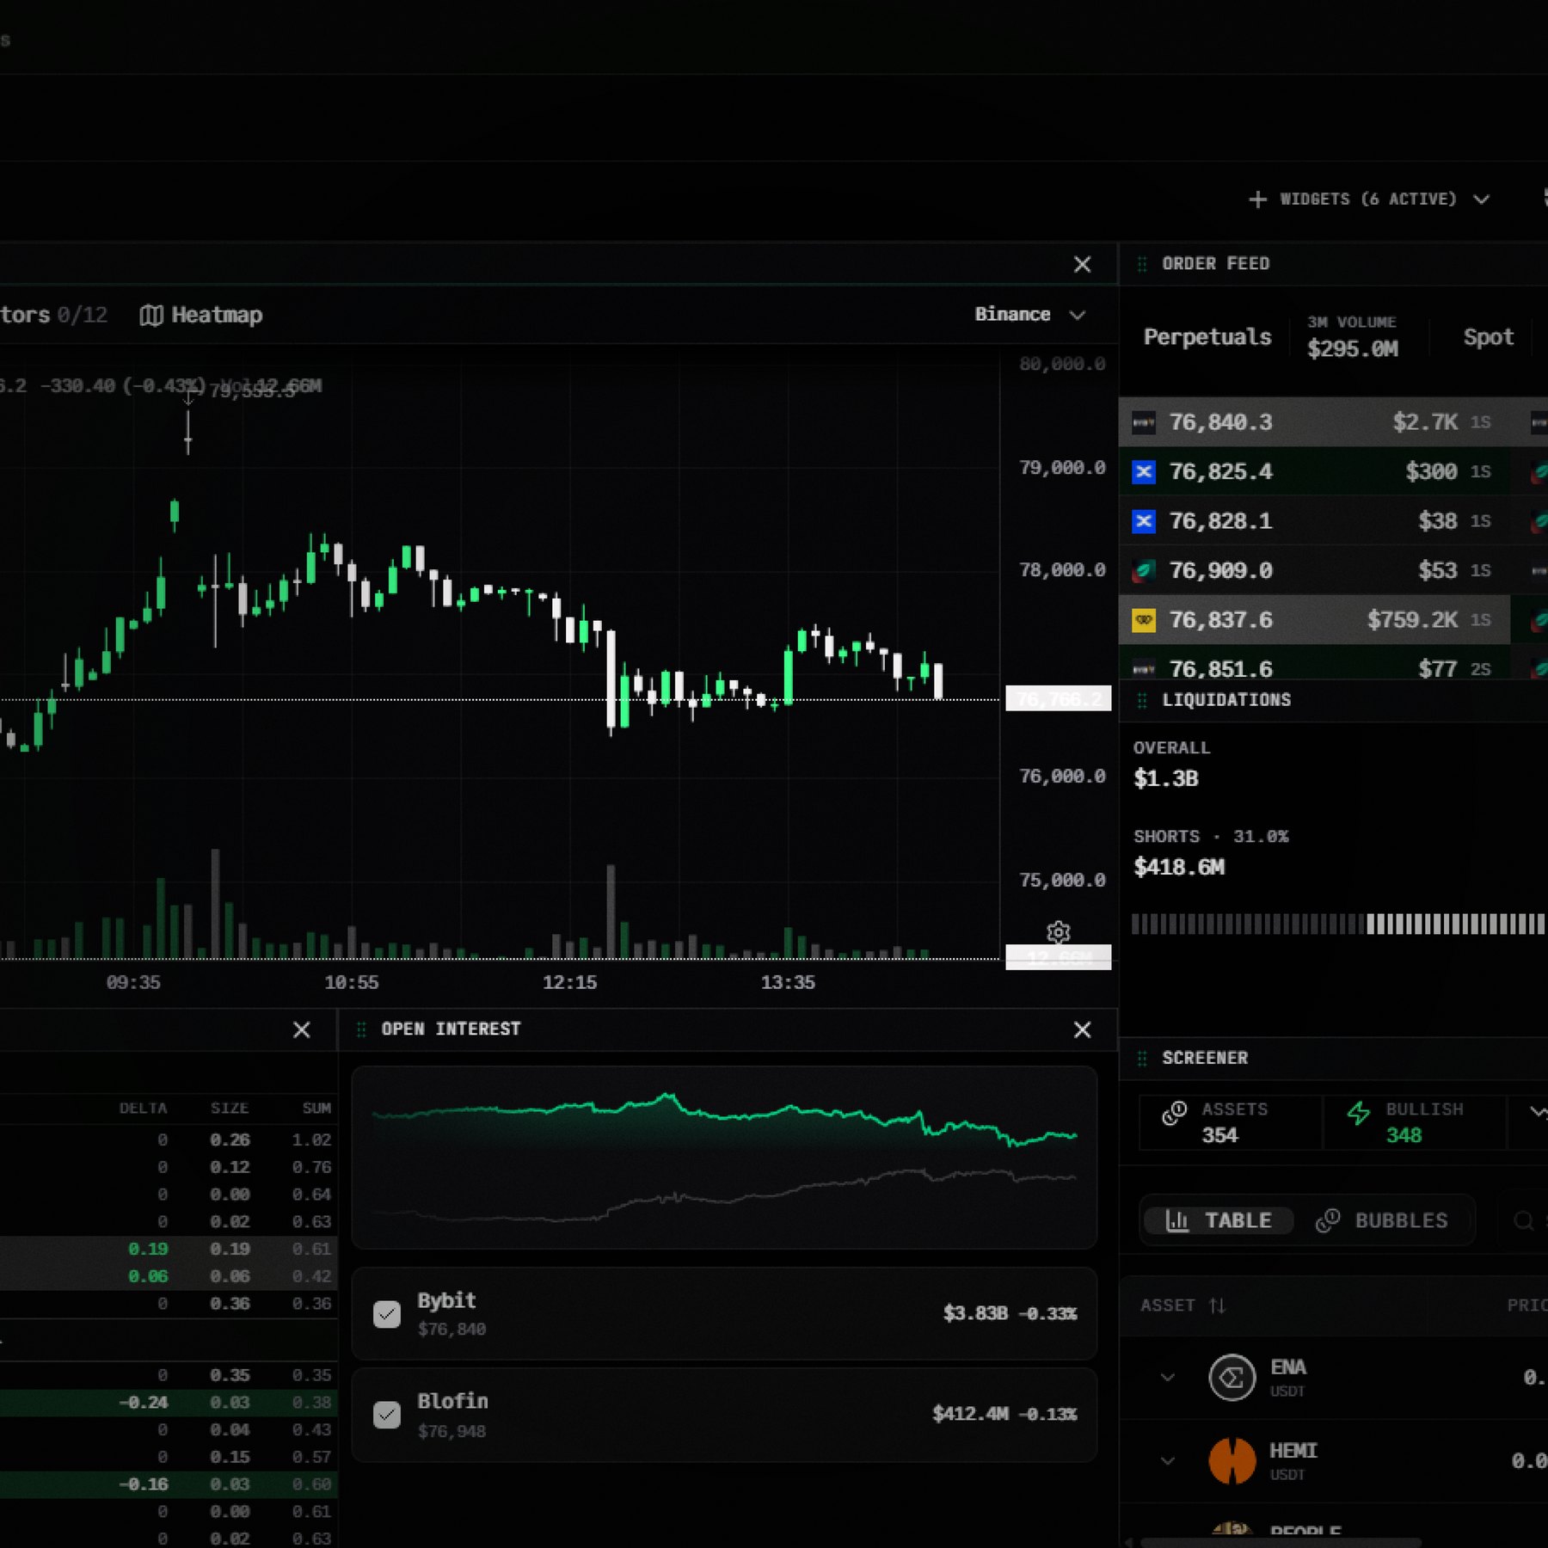Click the ENA token logo
1548x1548 pixels.
point(1232,1378)
